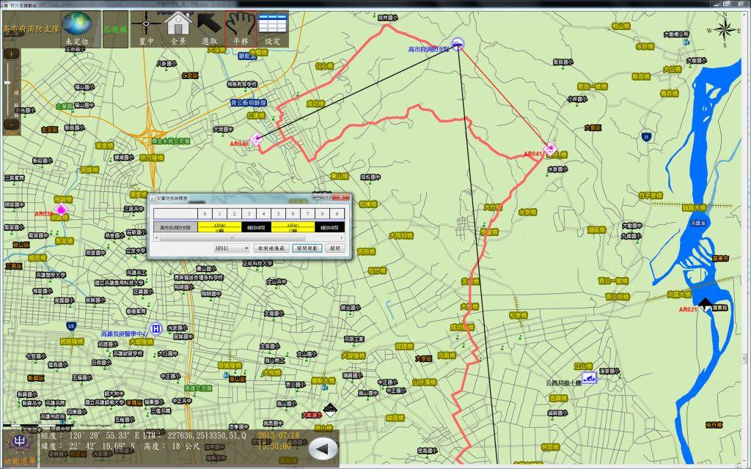Screen dimensions: 751x469
Task: Click the fire brigade station icon near top
Action: click(x=458, y=43)
